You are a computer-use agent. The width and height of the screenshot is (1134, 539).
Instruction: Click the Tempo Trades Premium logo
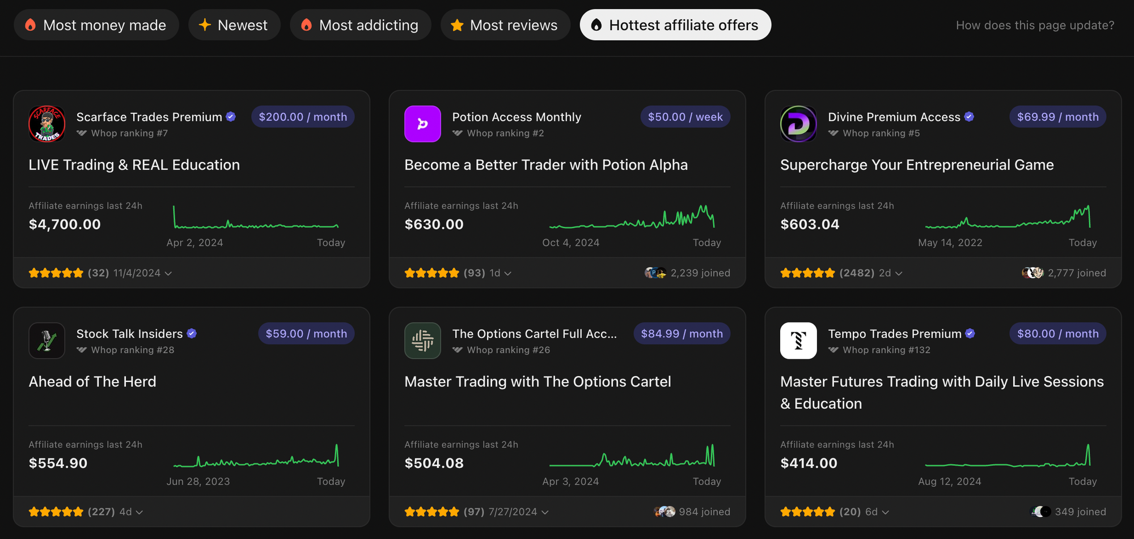(798, 341)
